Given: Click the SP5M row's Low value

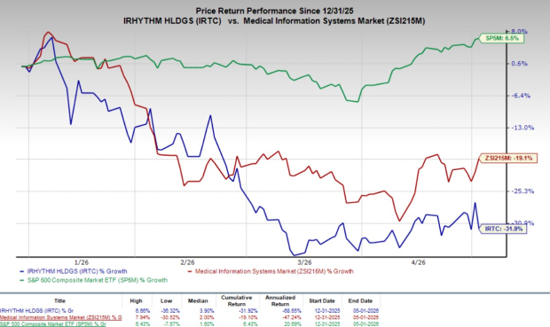Looking at the screenshot, I should (173, 324).
